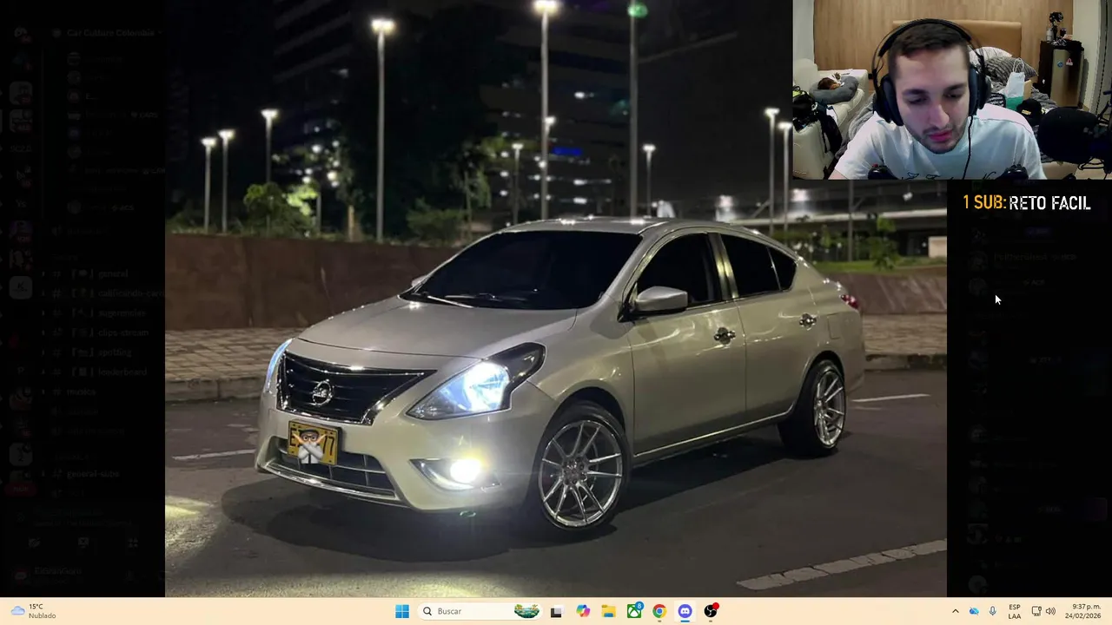Open the Xbox app taskbar icon

point(634,611)
